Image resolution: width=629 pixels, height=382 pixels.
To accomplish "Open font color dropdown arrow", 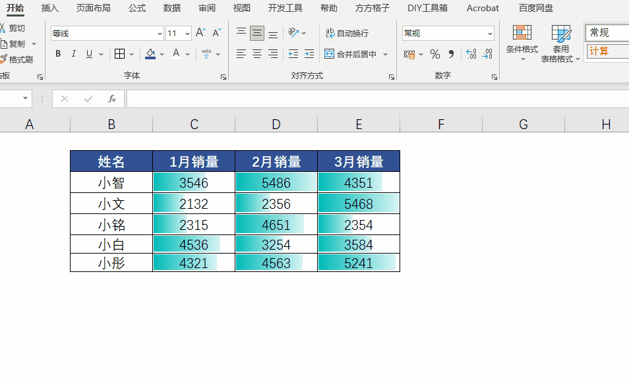I will (187, 54).
